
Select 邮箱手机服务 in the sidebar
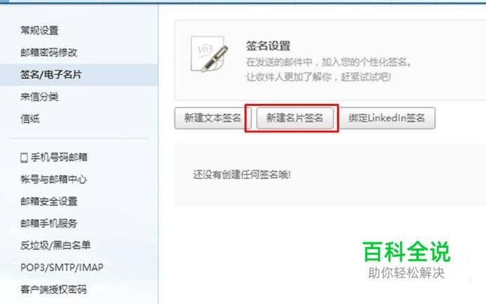(48, 223)
